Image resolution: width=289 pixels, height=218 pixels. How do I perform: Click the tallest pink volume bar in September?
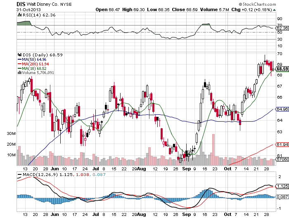coord(213,150)
